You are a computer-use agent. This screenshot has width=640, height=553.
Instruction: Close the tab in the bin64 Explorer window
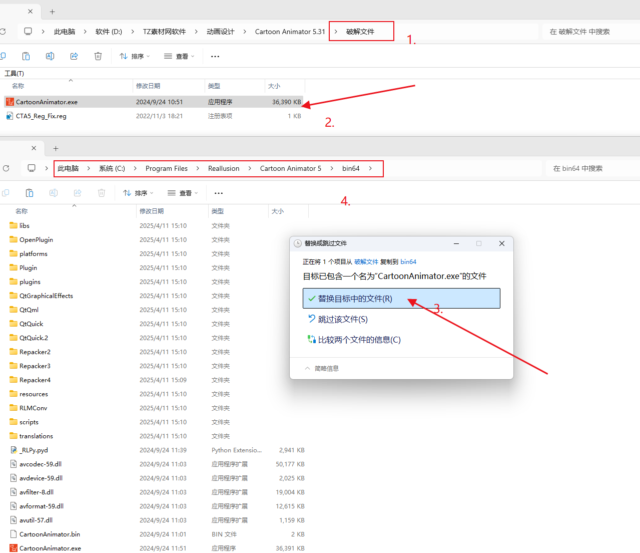click(34, 148)
